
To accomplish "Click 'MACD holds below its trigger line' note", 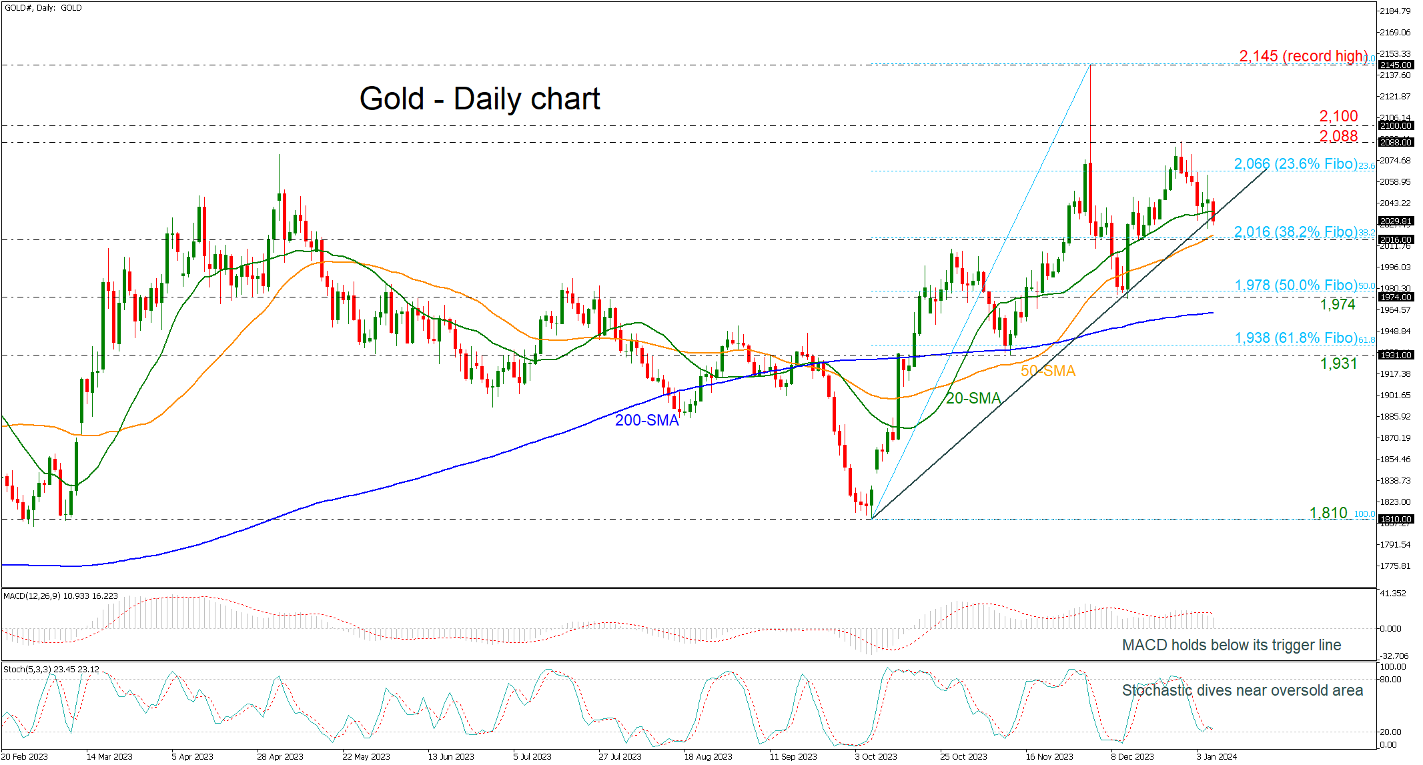I will [x=1231, y=645].
